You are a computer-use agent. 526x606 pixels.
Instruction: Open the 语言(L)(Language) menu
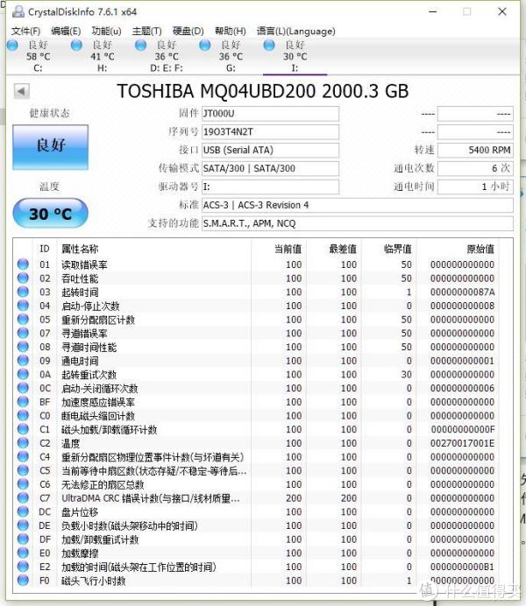296,32
